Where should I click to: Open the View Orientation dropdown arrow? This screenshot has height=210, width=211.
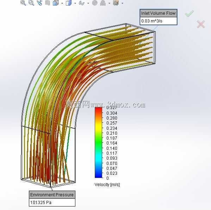[x=62, y=3]
